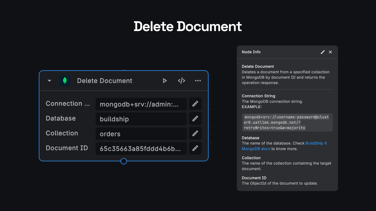Open the node title dropdown arrow
The height and width of the screenshot is (211, 376).
pyautogui.click(x=49, y=81)
